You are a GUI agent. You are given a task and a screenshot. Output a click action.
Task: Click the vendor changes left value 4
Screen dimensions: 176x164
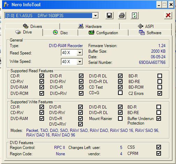(121, 154)
